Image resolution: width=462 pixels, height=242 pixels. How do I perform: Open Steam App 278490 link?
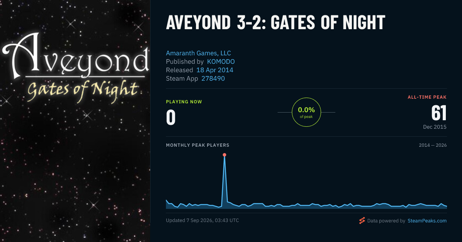tap(213, 79)
